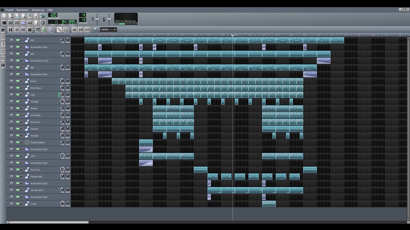Adjust the master pitch slider

(x=109, y=19)
